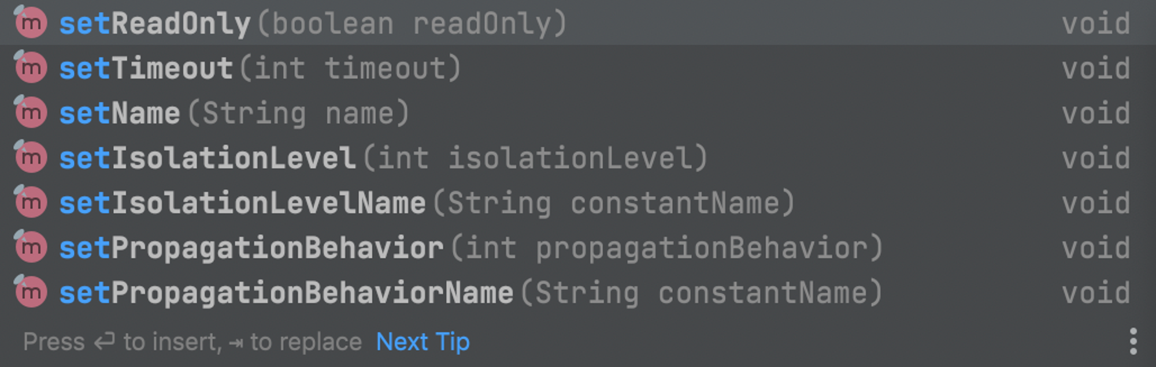
Task: Click the method icon beside setIsolationLevel(int)
Action: click(x=31, y=158)
